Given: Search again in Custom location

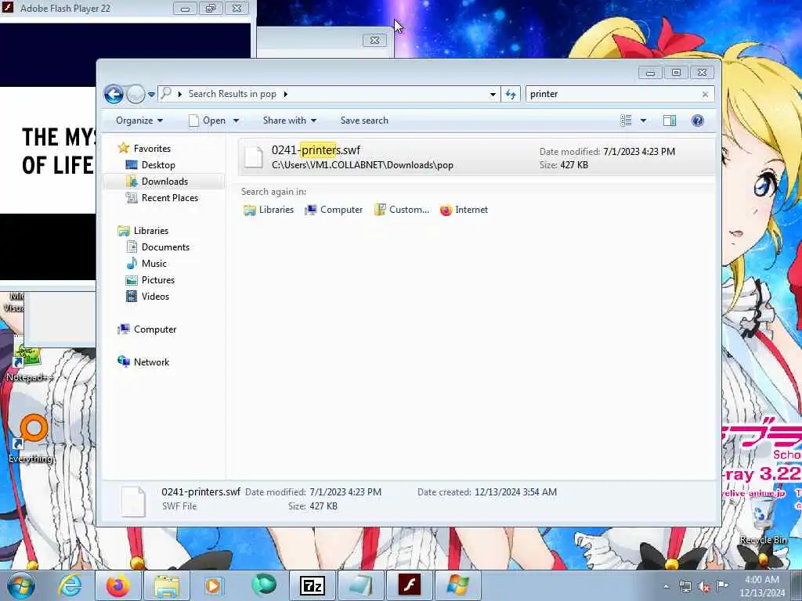Looking at the screenshot, I should 402,210.
